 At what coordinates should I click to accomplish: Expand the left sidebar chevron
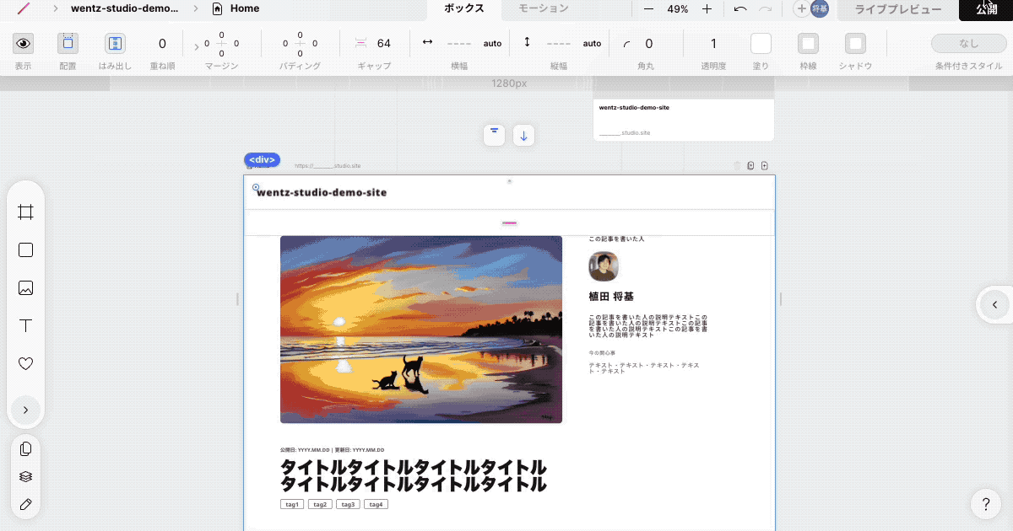(25, 410)
